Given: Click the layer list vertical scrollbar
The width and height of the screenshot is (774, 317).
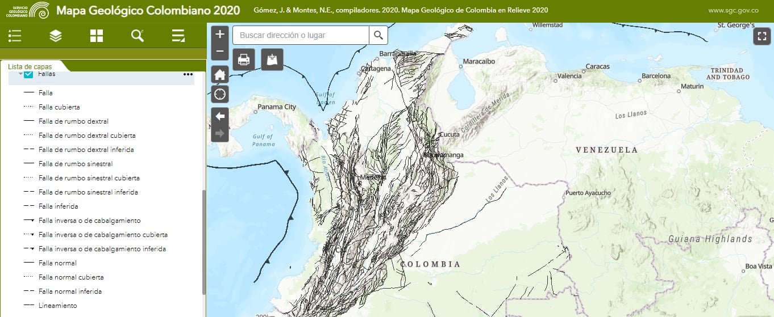Looking at the screenshot, I should (x=204, y=242).
